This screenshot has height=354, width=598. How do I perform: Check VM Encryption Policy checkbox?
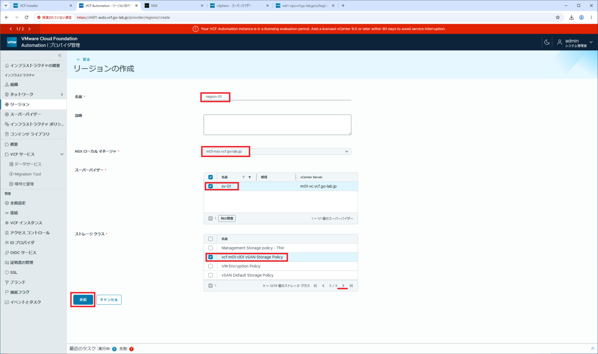(x=210, y=266)
